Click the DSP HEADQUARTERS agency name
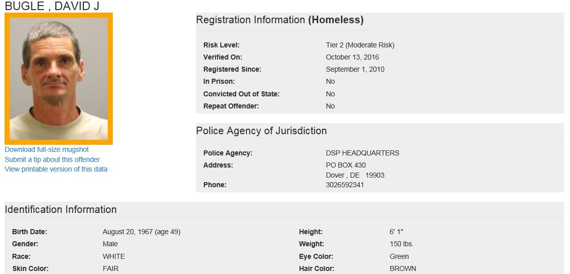 coord(363,153)
